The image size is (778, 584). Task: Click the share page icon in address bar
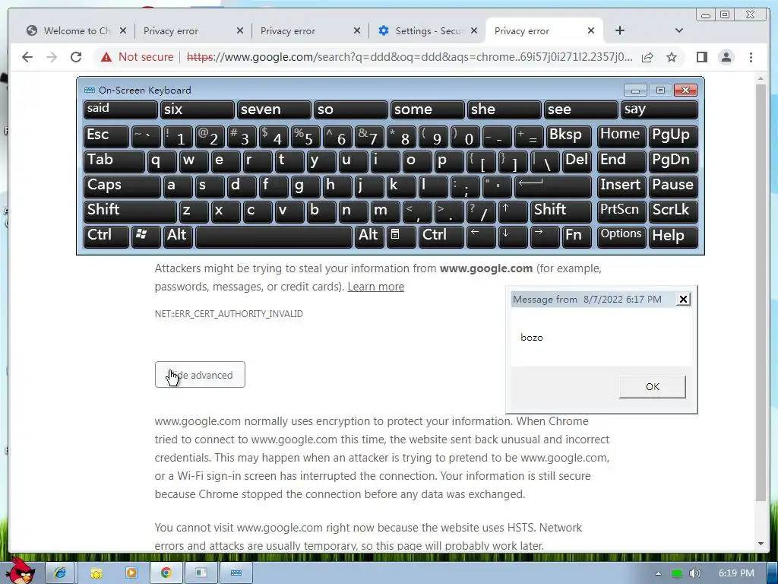(x=647, y=57)
